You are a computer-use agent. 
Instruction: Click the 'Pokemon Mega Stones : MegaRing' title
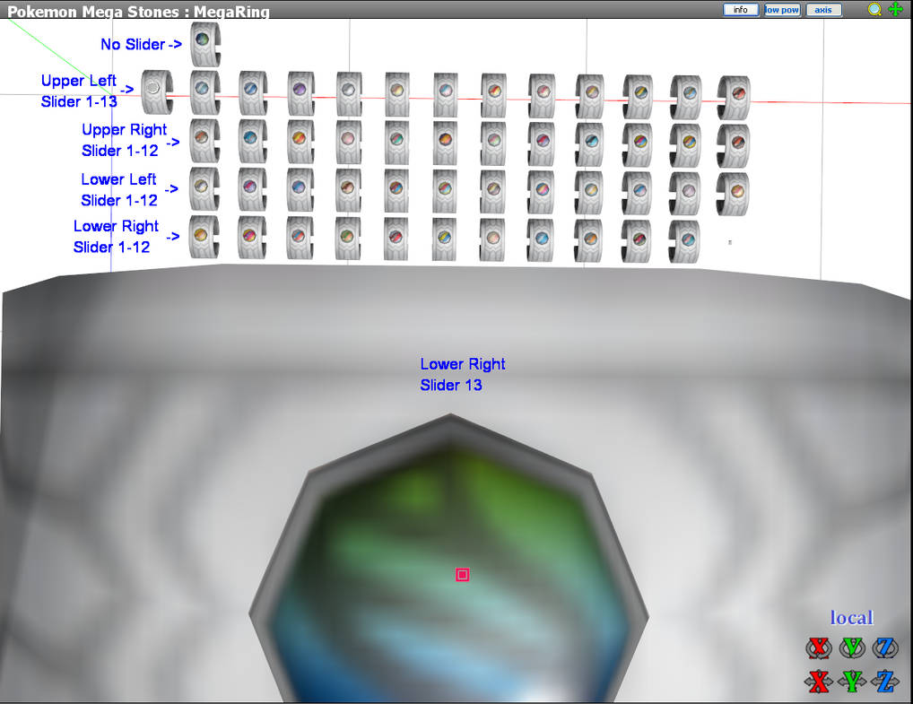[138, 11]
